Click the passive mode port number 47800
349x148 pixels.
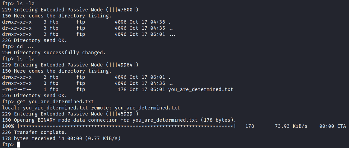[x=127, y=10]
